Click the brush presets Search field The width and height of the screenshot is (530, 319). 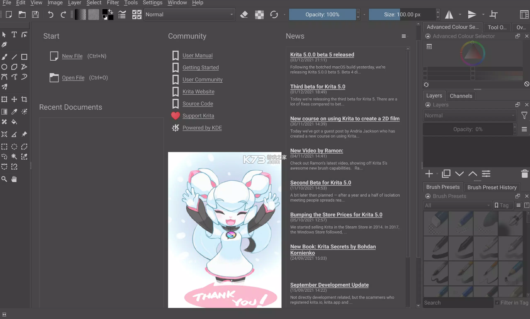click(x=458, y=303)
